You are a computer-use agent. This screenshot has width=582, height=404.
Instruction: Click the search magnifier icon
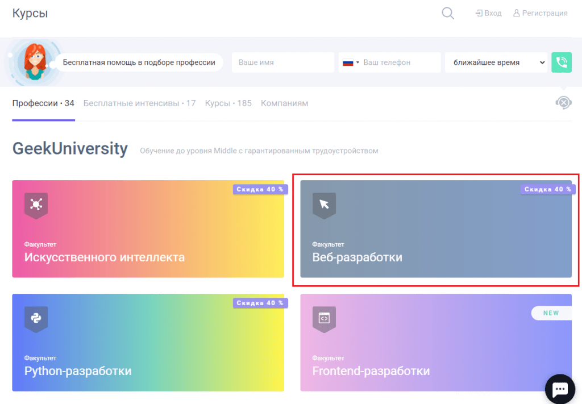click(x=448, y=13)
